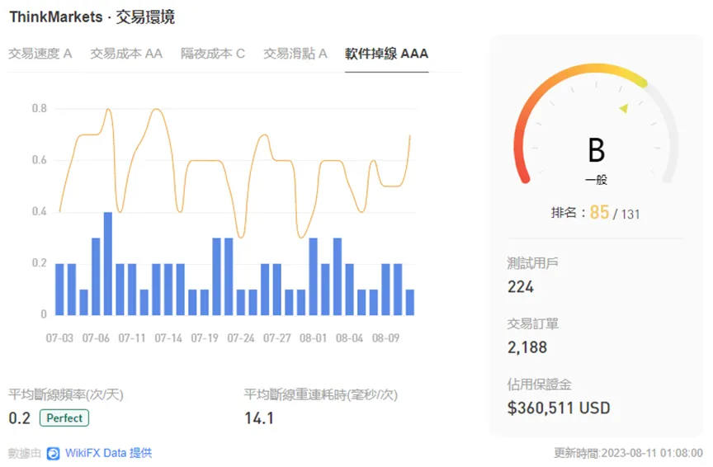Click the reconnect time value 14.1
This screenshot has width=713, height=467.
(x=259, y=417)
